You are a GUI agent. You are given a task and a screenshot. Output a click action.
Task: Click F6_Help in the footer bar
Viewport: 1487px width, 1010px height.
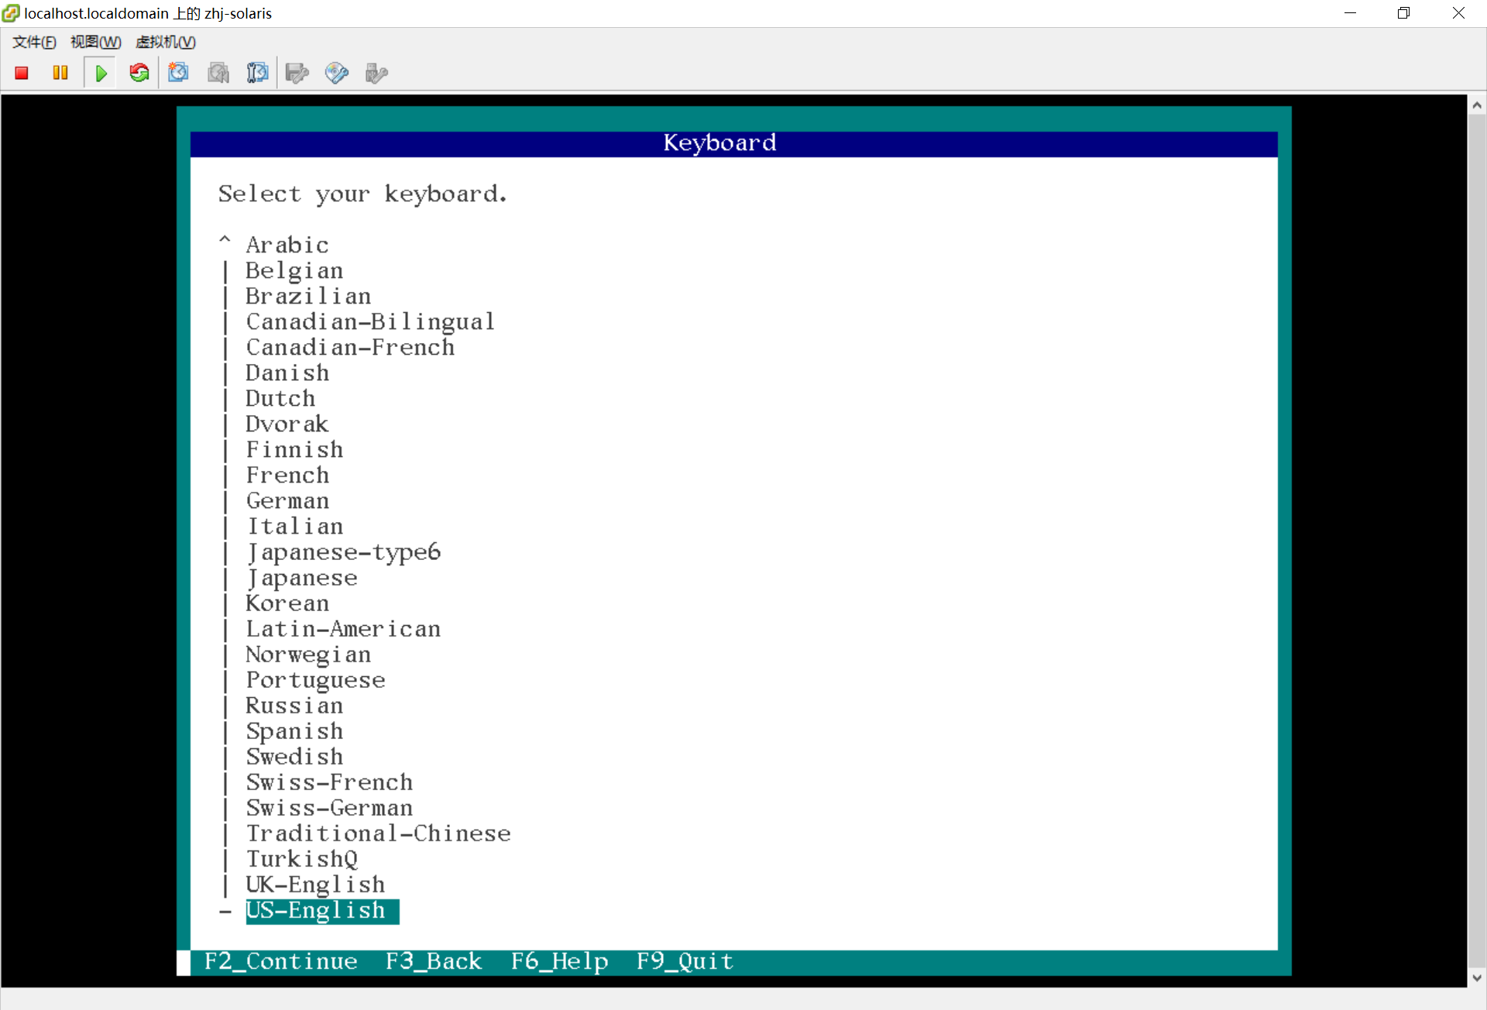[559, 961]
